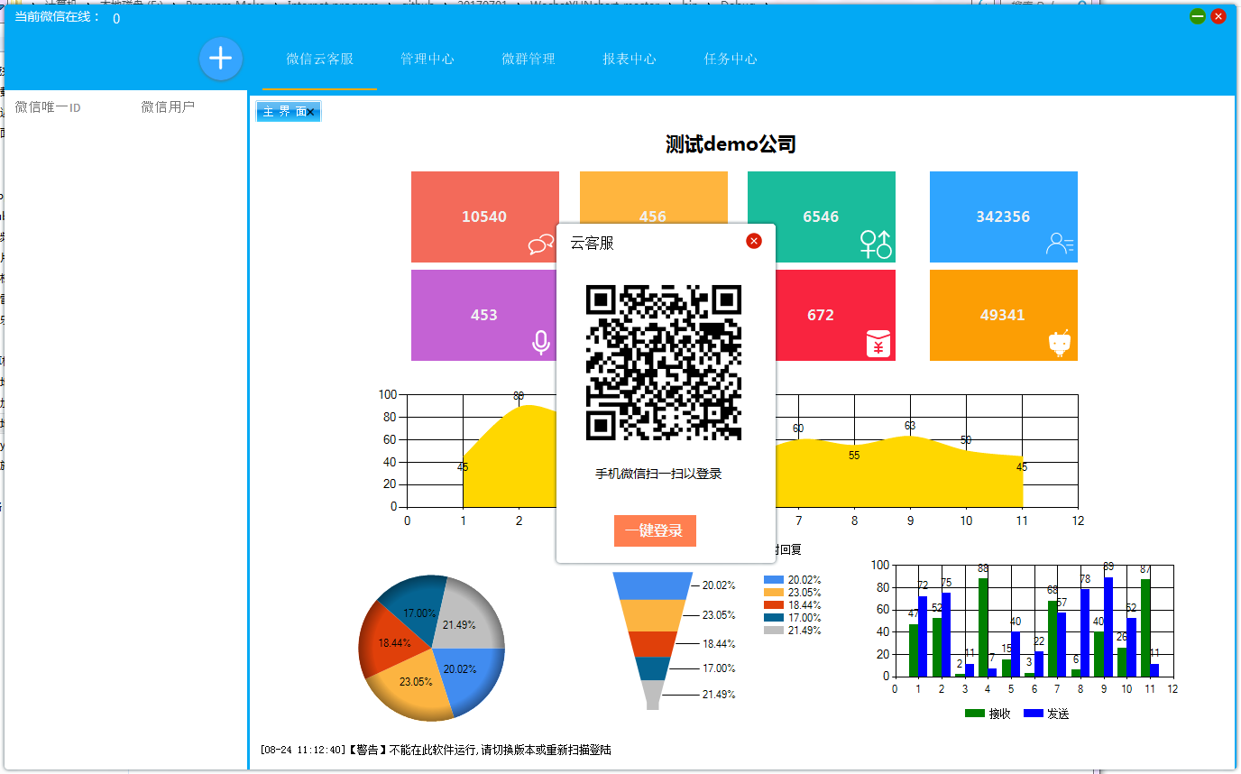The image size is (1241, 774).
Task: Click the 测试demo公司 heading
Action: tap(731, 144)
